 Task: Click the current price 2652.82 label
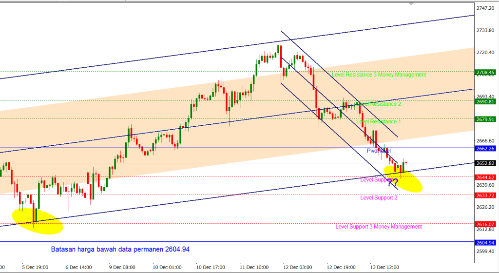[485, 163]
